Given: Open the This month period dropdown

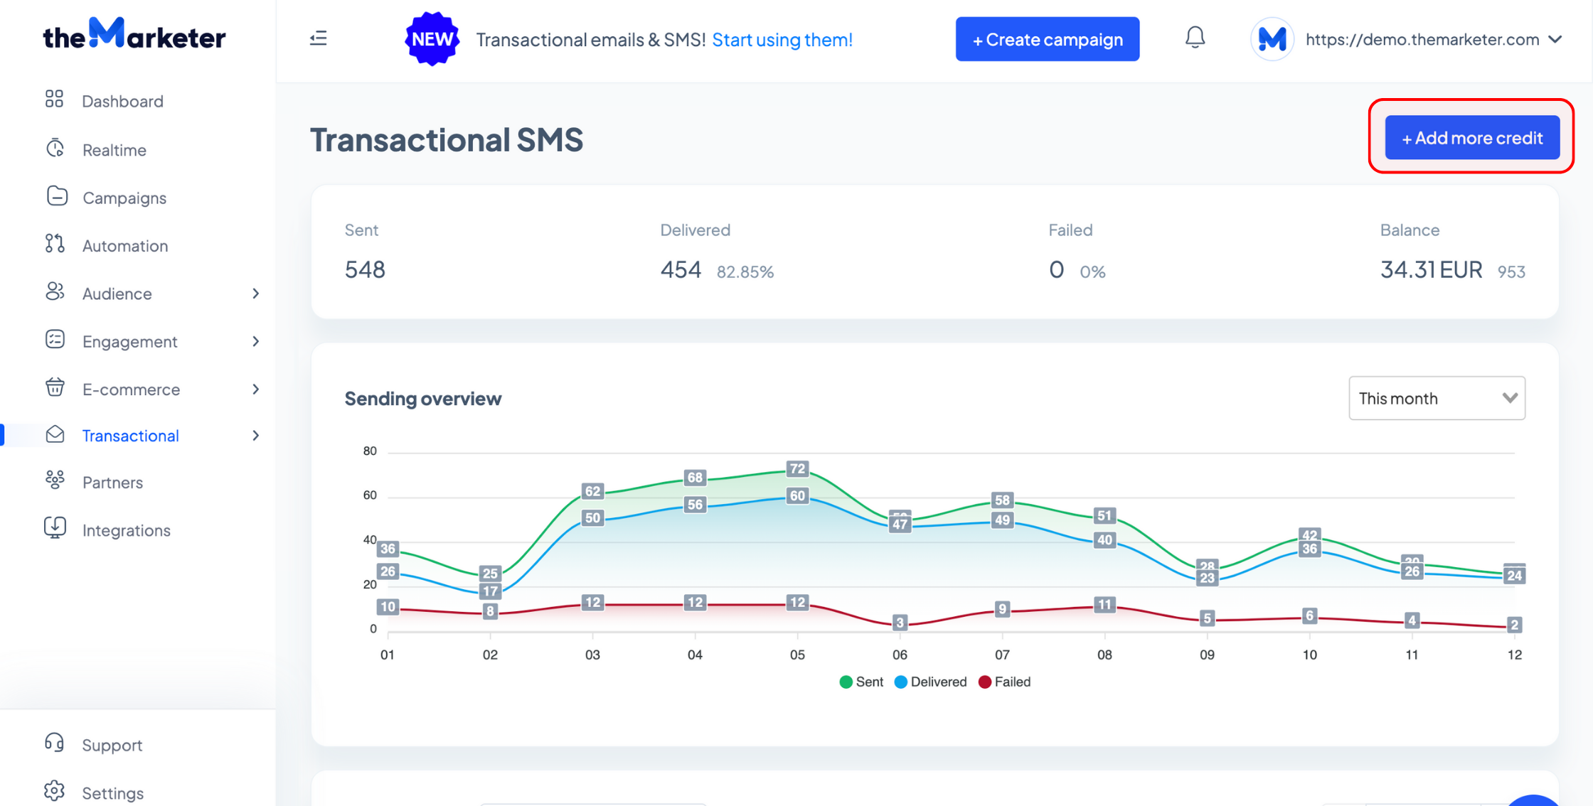Looking at the screenshot, I should (x=1437, y=398).
